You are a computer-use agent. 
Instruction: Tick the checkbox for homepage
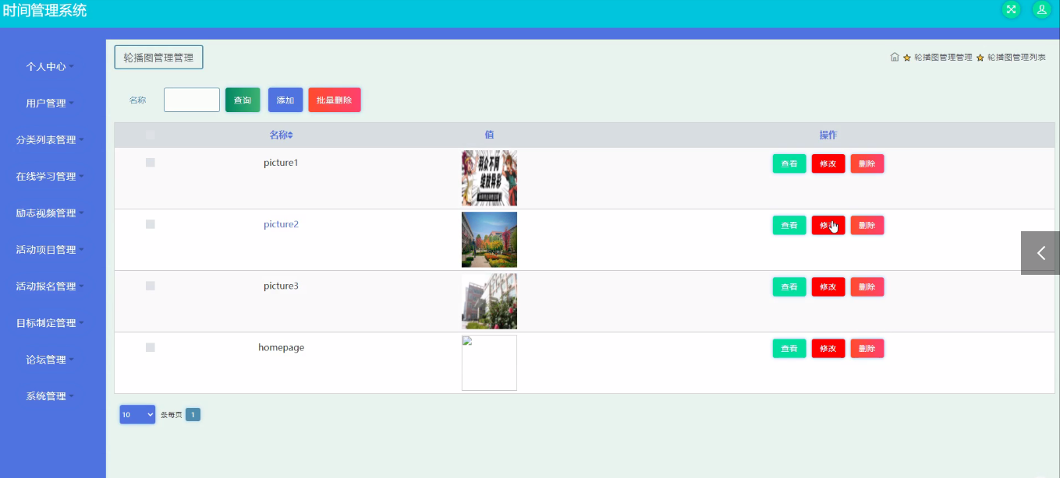[151, 347]
